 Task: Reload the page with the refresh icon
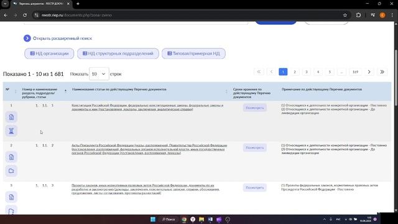tap(25, 15)
